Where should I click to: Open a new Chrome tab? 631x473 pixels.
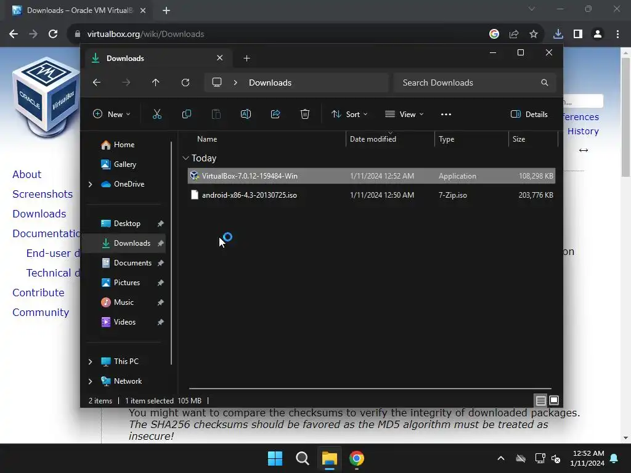(166, 10)
